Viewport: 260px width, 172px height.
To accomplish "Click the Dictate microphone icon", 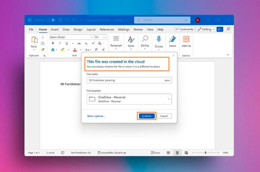I will [x=159, y=40].
